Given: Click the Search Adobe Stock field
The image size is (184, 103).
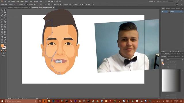Looking at the screenshot, I should pos(165,1).
